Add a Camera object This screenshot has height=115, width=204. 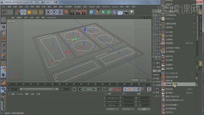126,12
